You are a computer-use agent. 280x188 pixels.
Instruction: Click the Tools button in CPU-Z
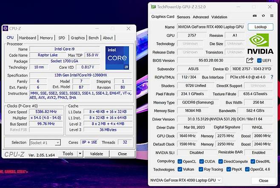pyautogui.click(x=68, y=154)
